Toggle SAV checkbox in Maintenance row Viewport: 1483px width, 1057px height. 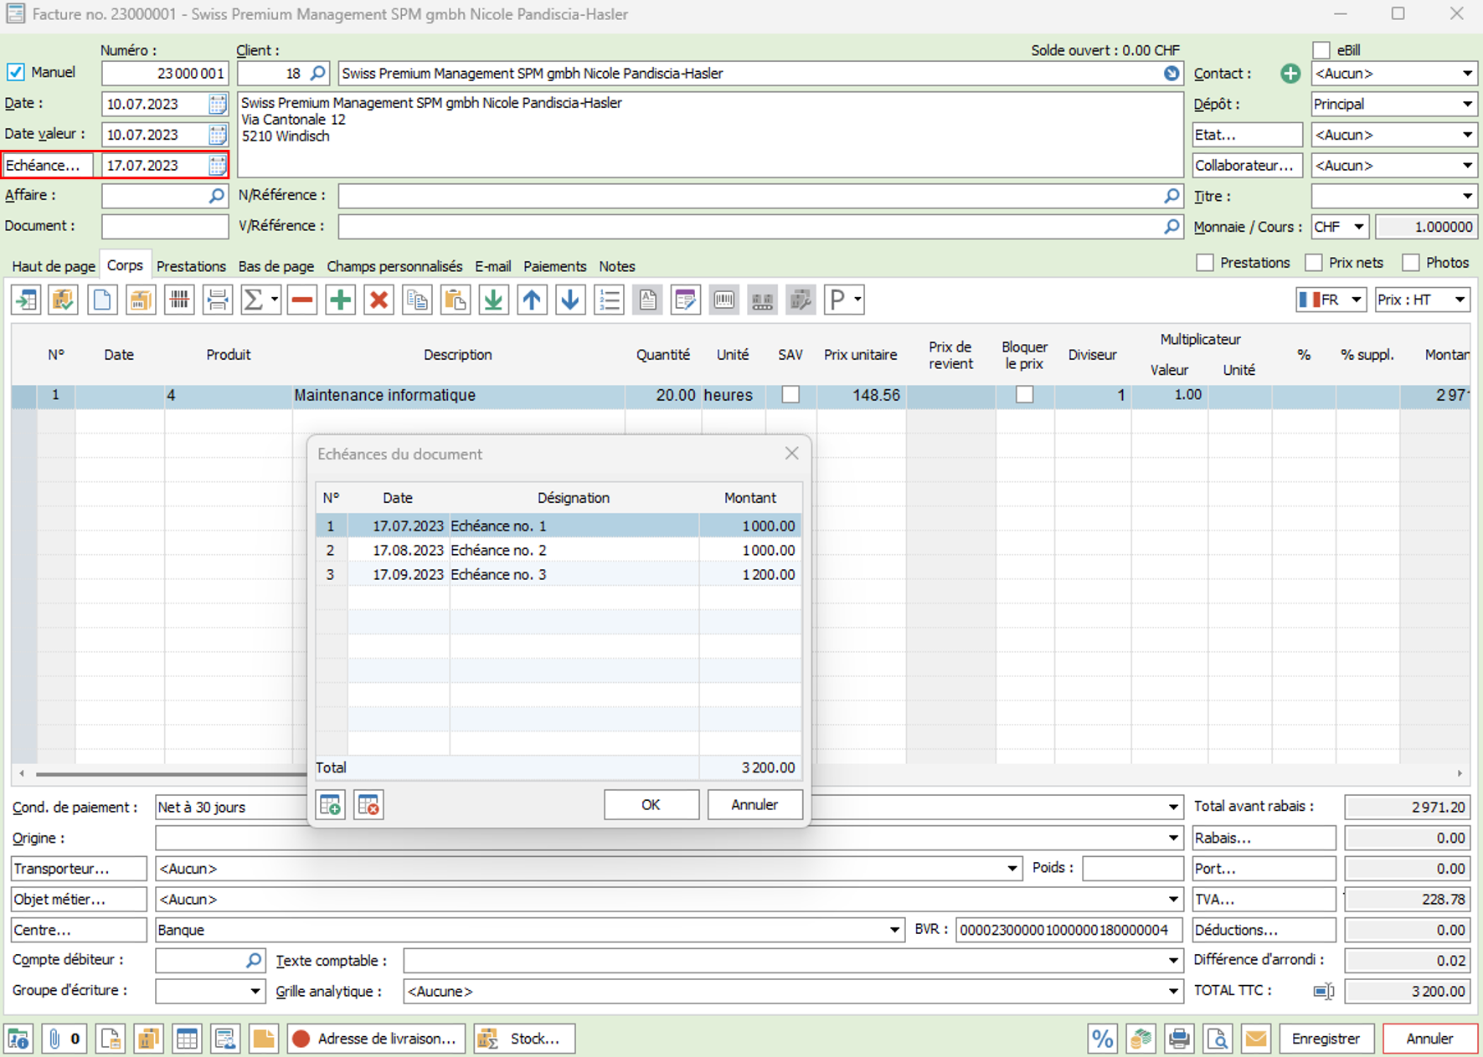[x=790, y=395]
